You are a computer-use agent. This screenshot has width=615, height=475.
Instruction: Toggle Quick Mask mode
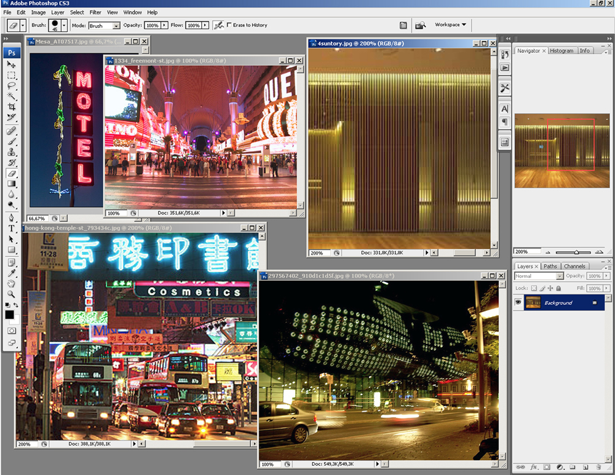tap(11, 331)
